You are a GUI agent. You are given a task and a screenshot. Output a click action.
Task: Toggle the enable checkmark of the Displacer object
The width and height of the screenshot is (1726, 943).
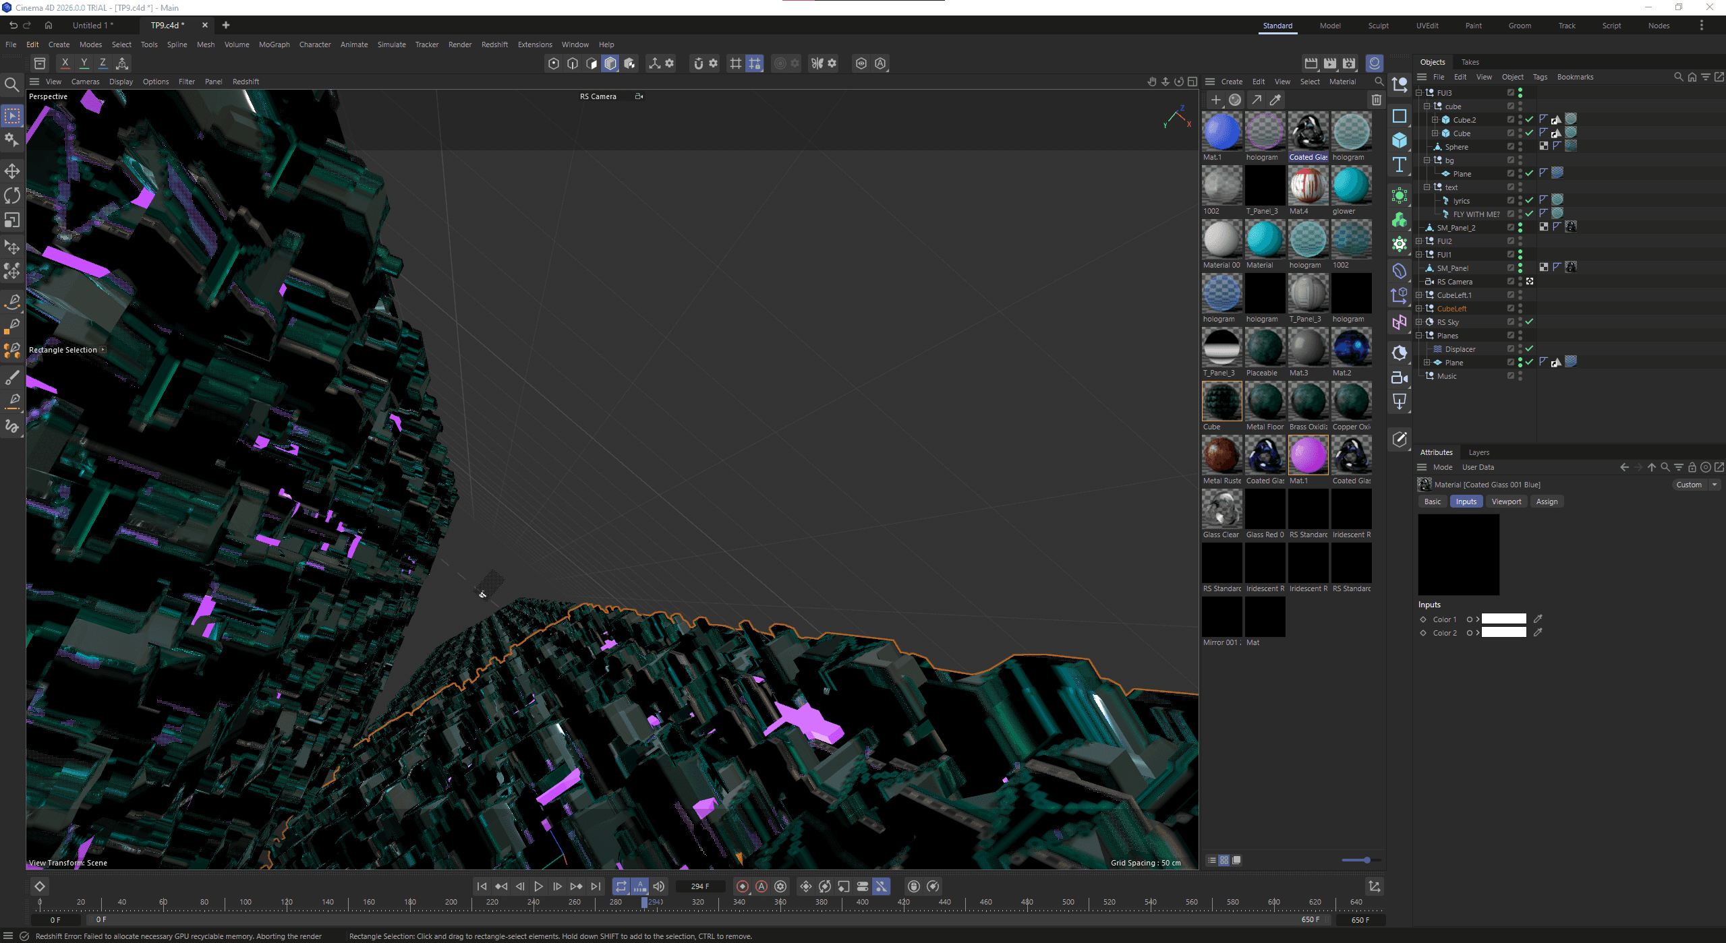click(1530, 349)
